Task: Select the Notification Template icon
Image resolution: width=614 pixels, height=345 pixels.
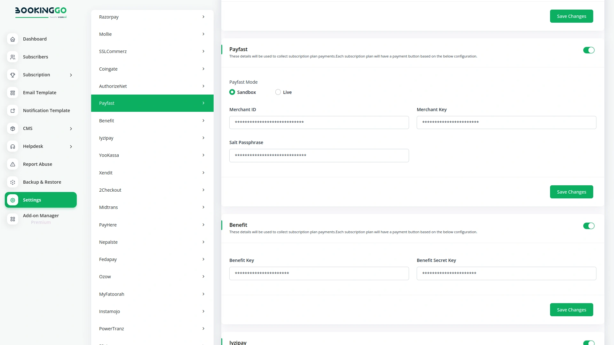Action: coord(12,111)
